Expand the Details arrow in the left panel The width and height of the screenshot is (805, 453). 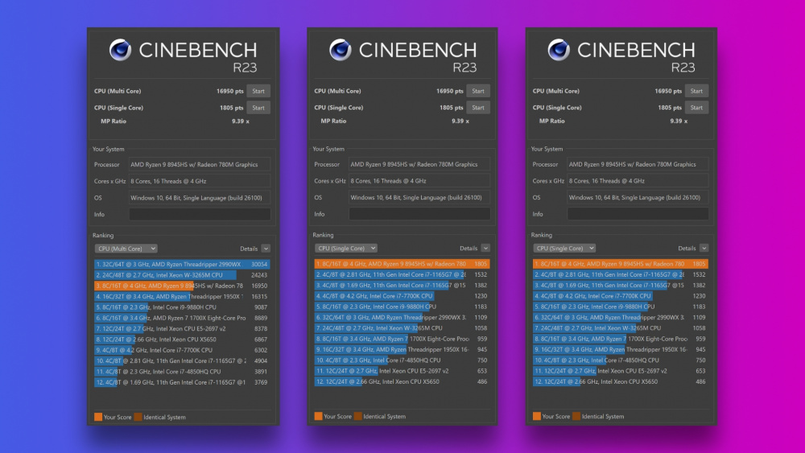[266, 249]
